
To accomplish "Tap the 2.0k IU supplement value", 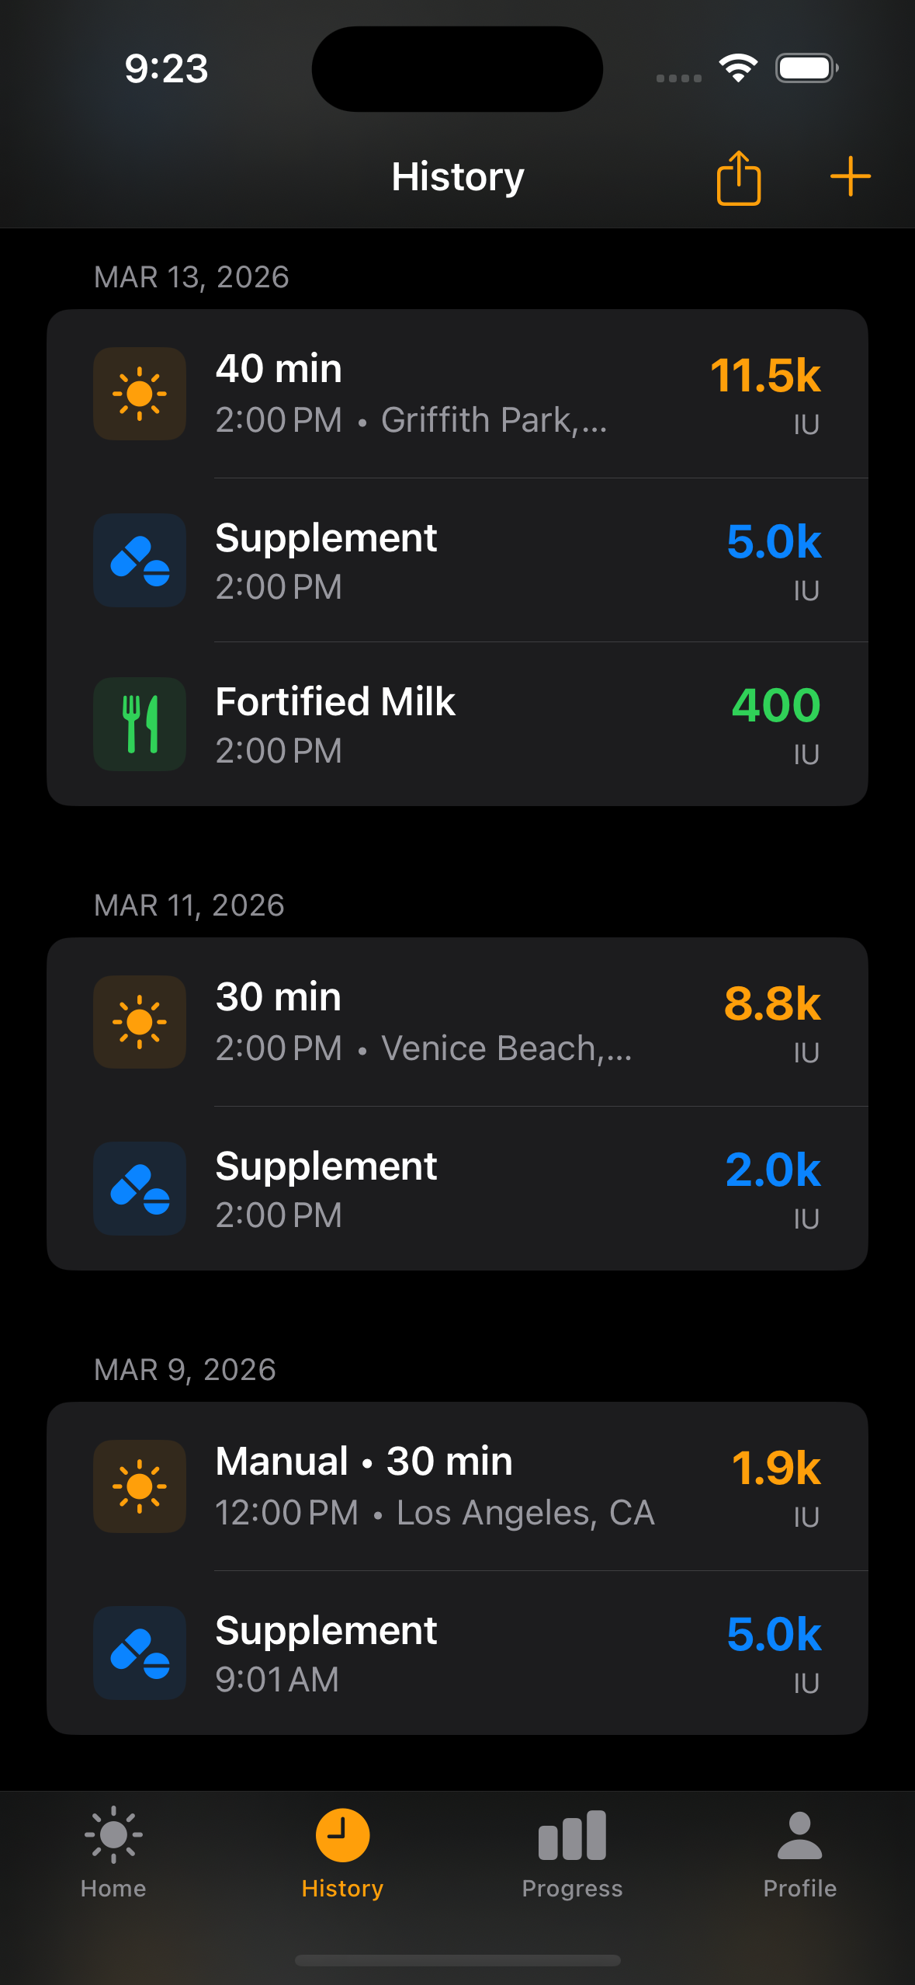I will [773, 1170].
